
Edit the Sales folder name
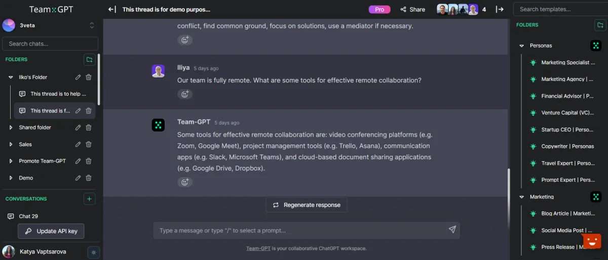tap(78, 144)
